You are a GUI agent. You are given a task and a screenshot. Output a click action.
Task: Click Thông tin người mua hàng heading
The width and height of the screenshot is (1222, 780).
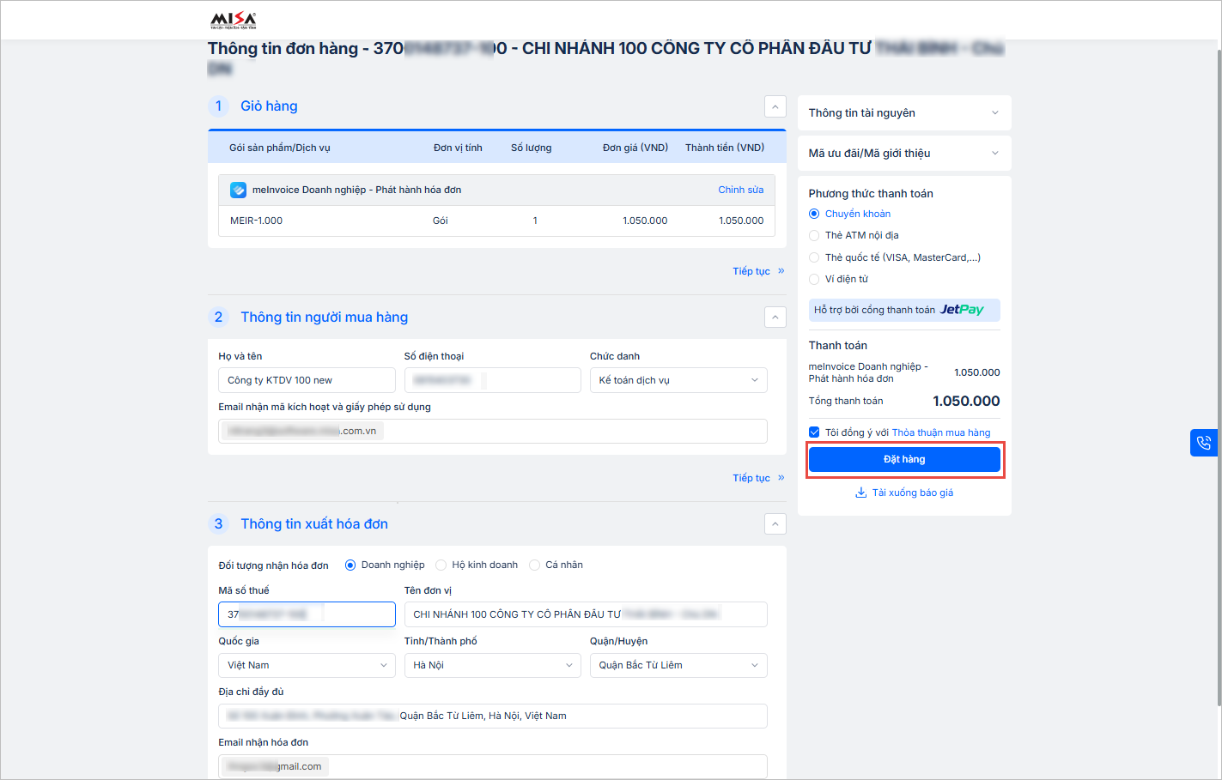pos(324,317)
